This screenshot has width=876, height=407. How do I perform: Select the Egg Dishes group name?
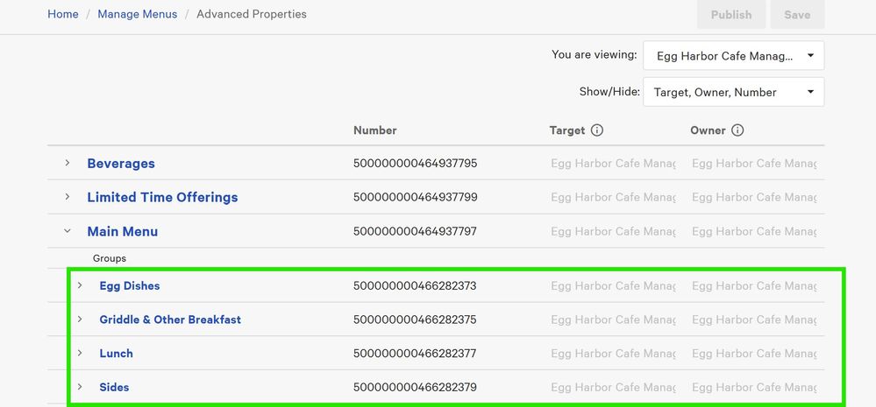click(x=130, y=286)
